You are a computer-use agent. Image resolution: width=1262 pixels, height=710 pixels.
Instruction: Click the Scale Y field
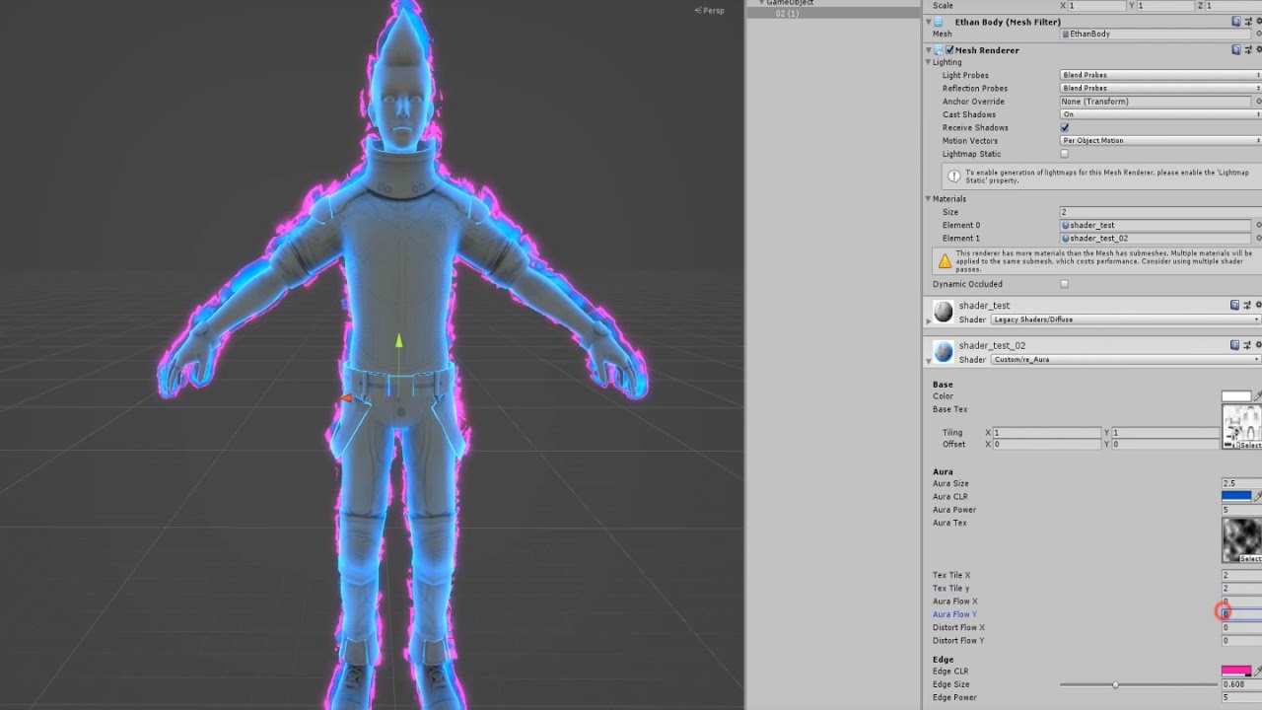1167,6
